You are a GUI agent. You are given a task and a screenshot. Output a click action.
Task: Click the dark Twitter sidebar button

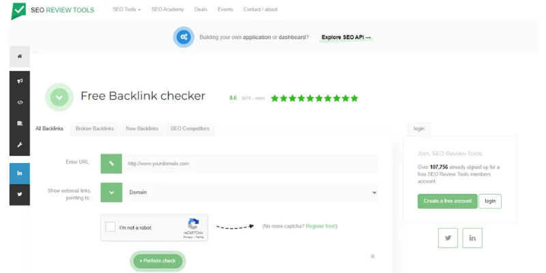coord(20,195)
